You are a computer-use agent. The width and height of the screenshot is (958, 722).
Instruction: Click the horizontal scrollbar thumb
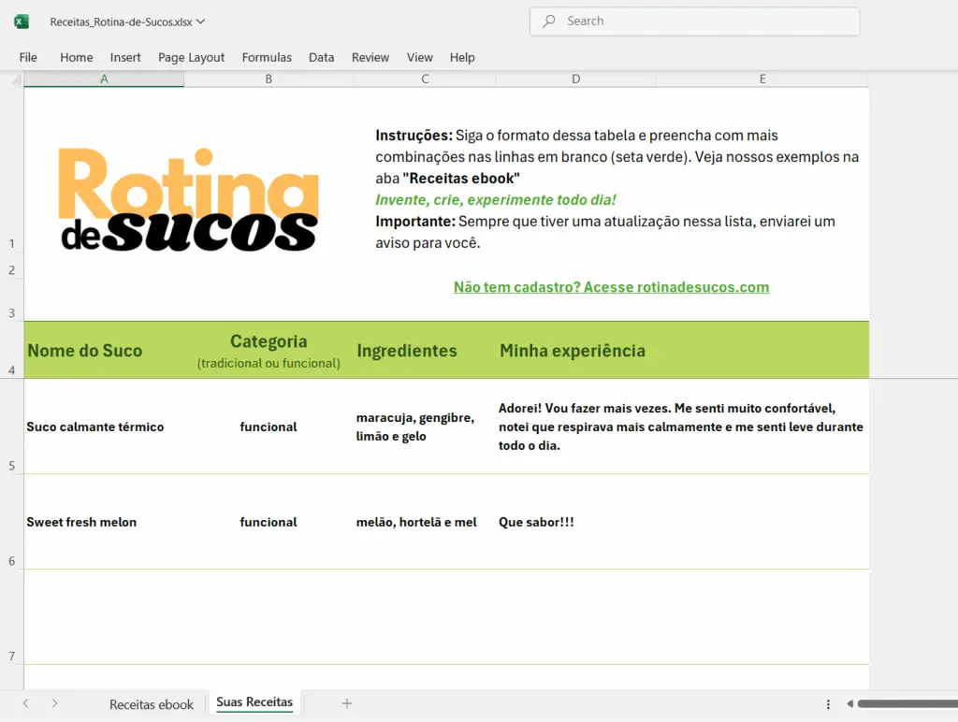907,703
